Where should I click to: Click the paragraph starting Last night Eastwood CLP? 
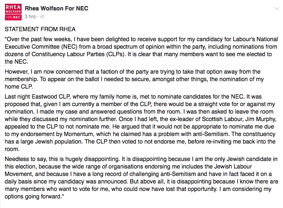[140, 123]
